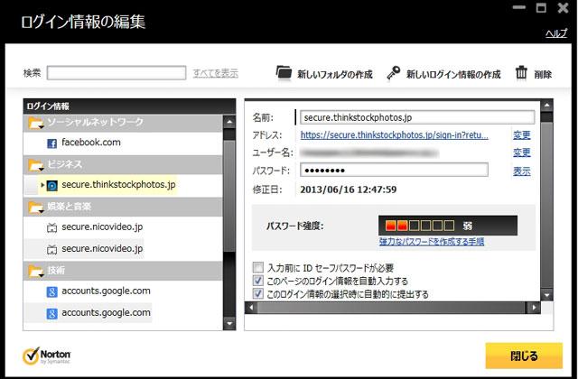Viewport: 578px width, 379px height.
Task: Collapse the ソーシャルネットワーク folder
Action: 36,123
